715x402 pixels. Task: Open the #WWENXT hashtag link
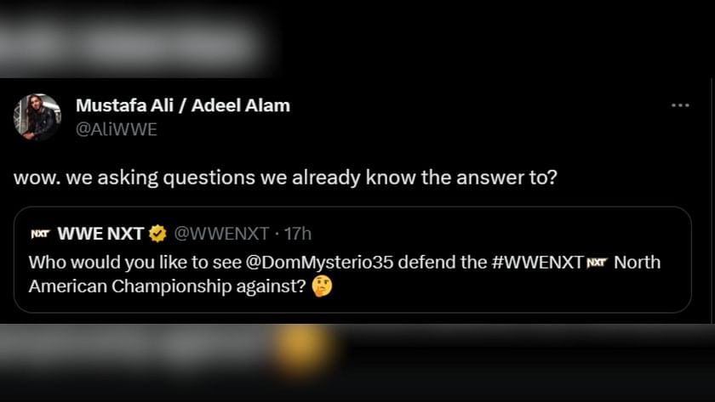click(x=538, y=263)
